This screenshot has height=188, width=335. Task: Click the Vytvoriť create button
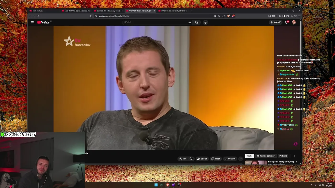pos(276,22)
